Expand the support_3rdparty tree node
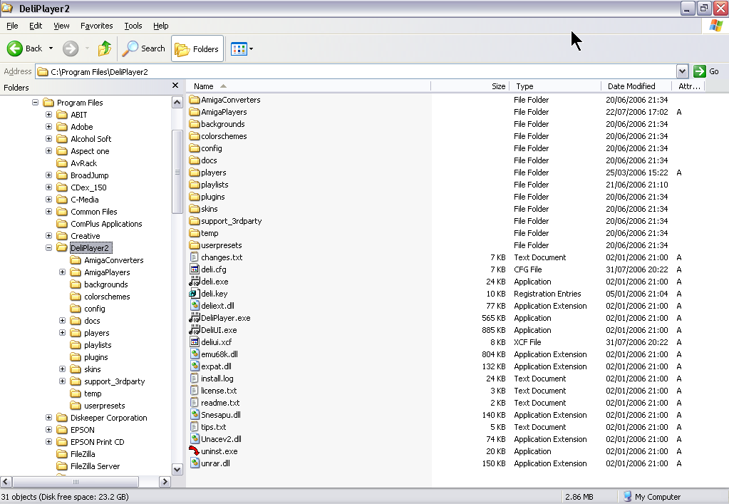729x504 pixels. click(62, 381)
